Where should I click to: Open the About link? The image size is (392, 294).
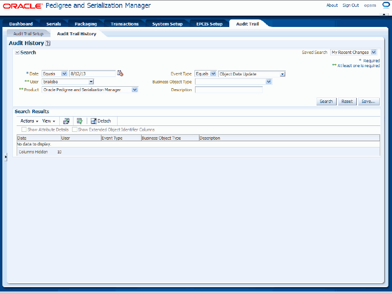pos(332,5)
